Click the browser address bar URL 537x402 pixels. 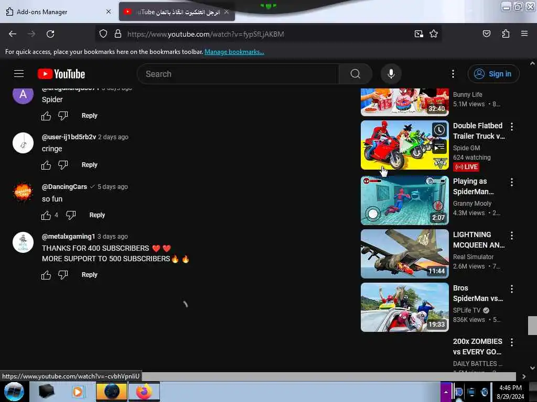tap(206, 34)
